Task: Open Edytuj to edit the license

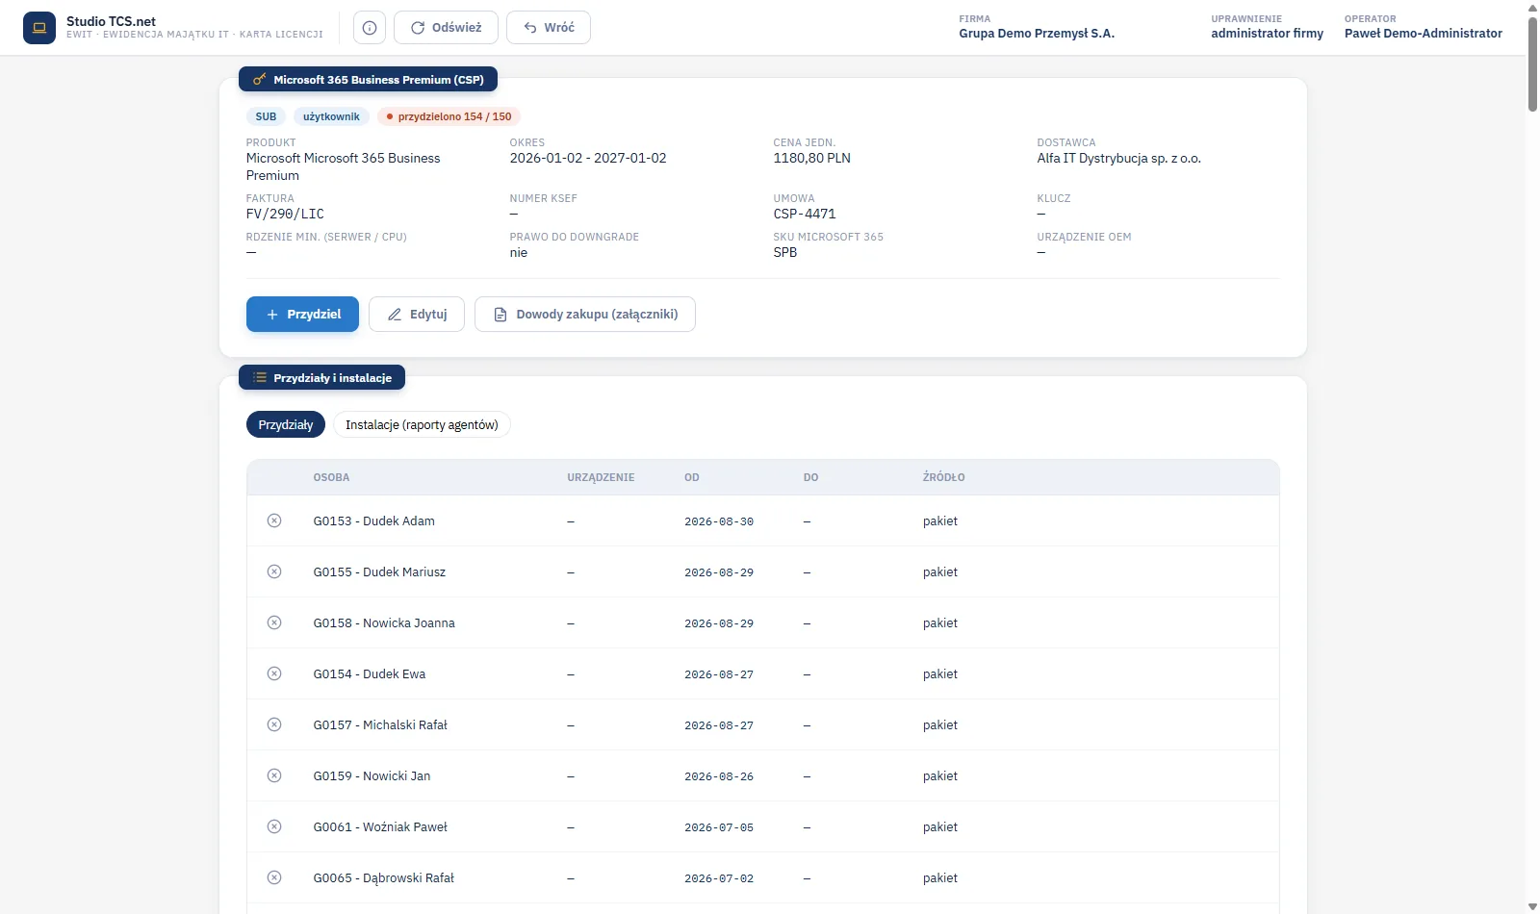Action: (417, 315)
